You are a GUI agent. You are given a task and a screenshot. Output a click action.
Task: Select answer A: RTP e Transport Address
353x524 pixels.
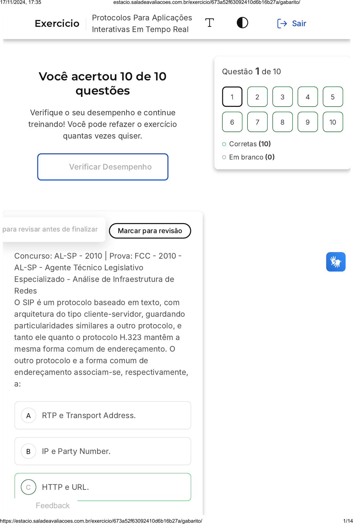pos(103,416)
